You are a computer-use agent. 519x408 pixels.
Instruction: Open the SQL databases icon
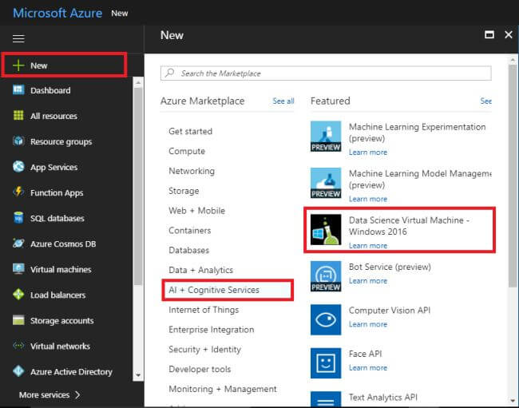[x=18, y=218]
